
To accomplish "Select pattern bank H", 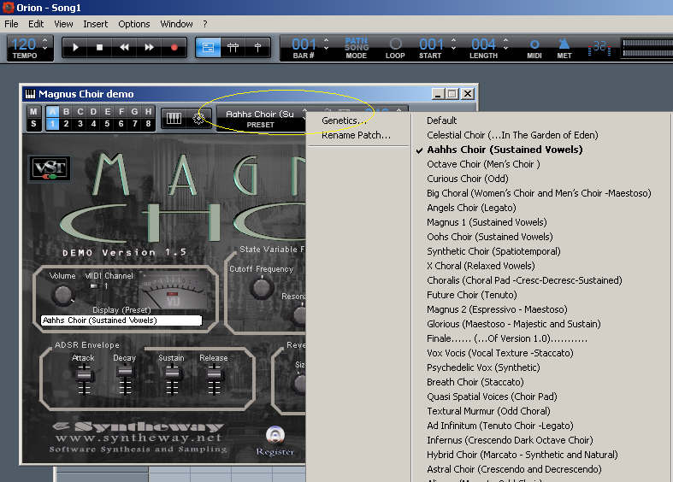I will pyautogui.click(x=148, y=111).
